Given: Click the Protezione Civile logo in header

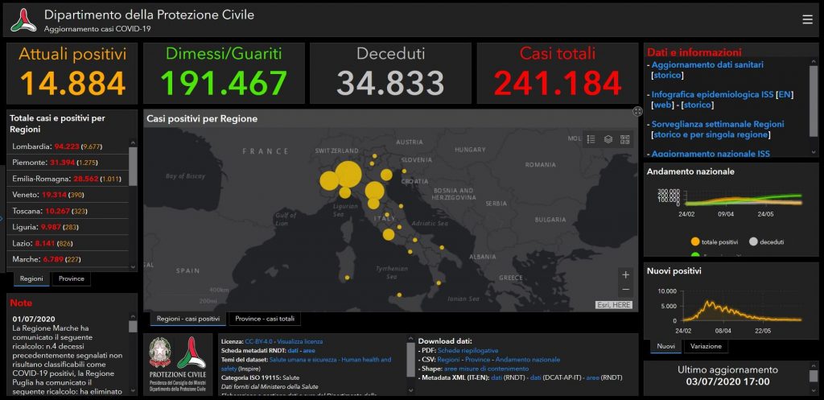Looking at the screenshot, I should click(x=23, y=20).
